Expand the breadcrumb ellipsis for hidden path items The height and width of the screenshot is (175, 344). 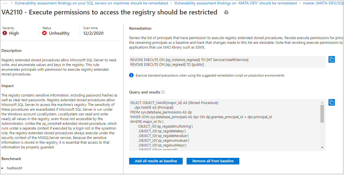pos(5,3)
